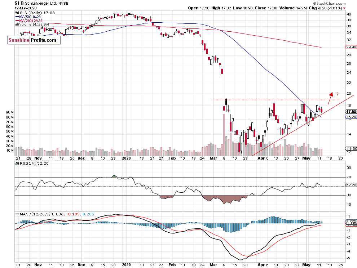
Task: Click the red -0.199 MACD signal value
Action: click(x=73, y=214)
